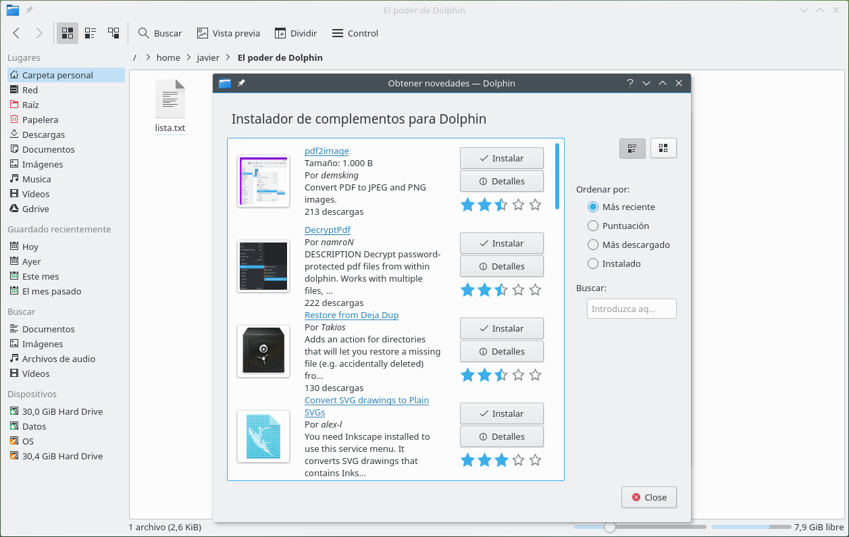Sort add-ons by Más descargado
Image resolution: width=849 pixels, height=537 pixels.
coord(629,245)
